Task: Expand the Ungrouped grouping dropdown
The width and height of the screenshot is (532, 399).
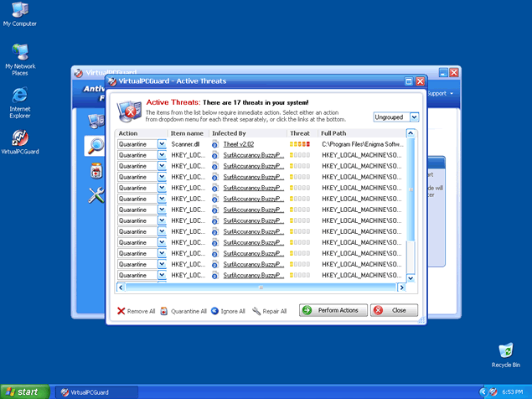Action: pos(414,117)
